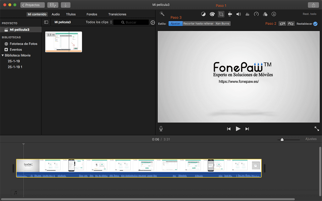
Task: Select the cropping tool icon
Action: 221,14
